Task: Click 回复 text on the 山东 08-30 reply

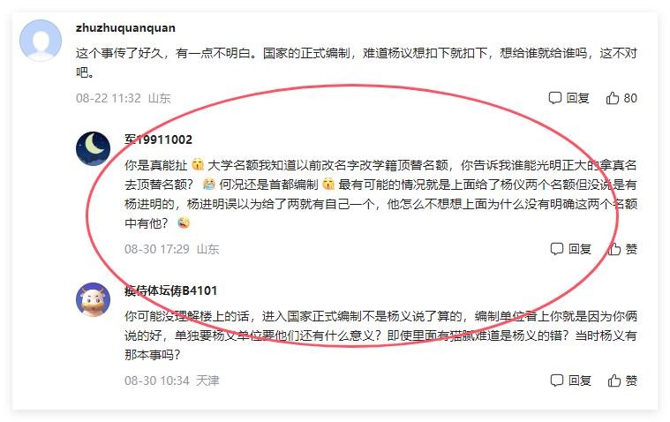Action: (x=580, y=249)
